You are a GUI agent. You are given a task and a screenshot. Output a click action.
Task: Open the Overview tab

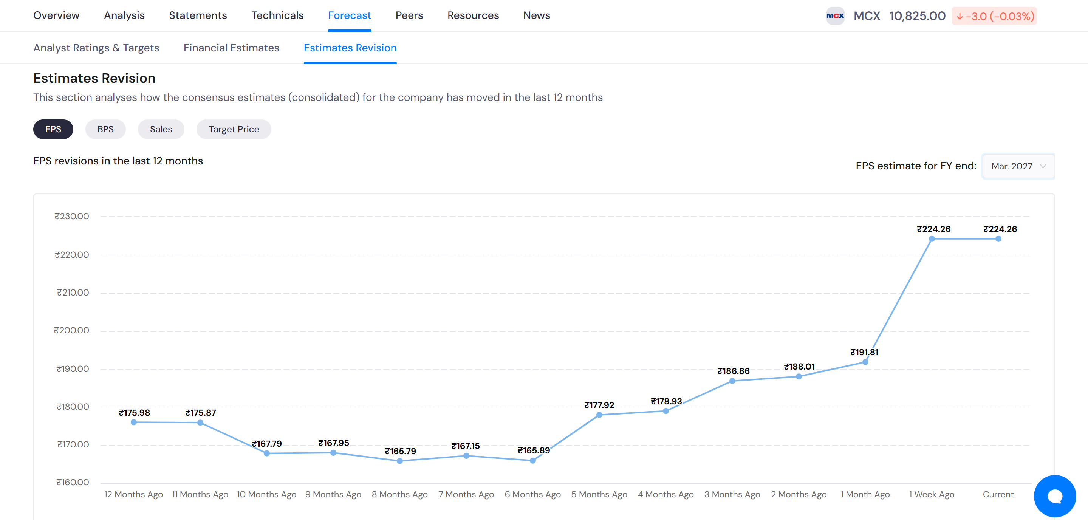[x=56, y=15]
